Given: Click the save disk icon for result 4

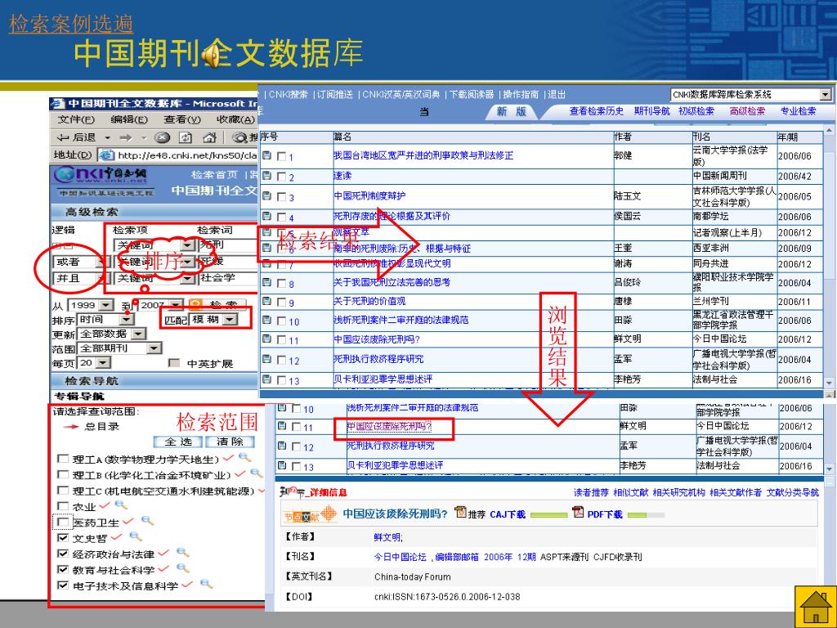Looking at the screenshot, I should click(267, 216).
